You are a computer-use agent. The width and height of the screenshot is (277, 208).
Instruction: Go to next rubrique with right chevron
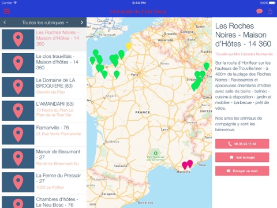[x=82, y=23]
